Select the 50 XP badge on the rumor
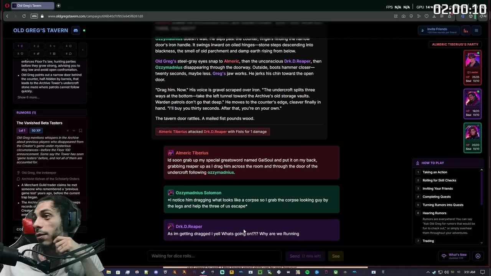 pos(36,130)
